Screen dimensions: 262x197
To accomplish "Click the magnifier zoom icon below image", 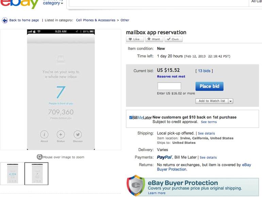I will pos(40,157).
